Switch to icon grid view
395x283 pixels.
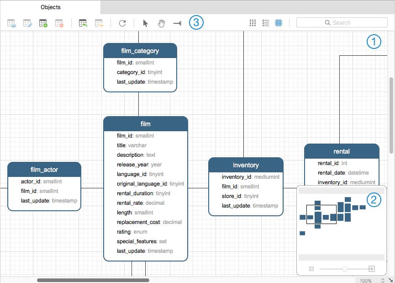[253, 23]
